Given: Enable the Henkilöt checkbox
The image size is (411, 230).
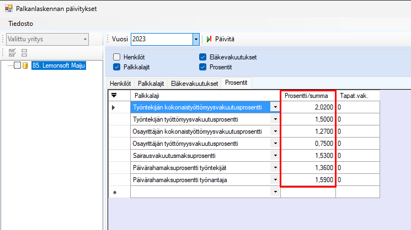Looking at the screenshot, I should pyautogui.click(x=116, y=57).
